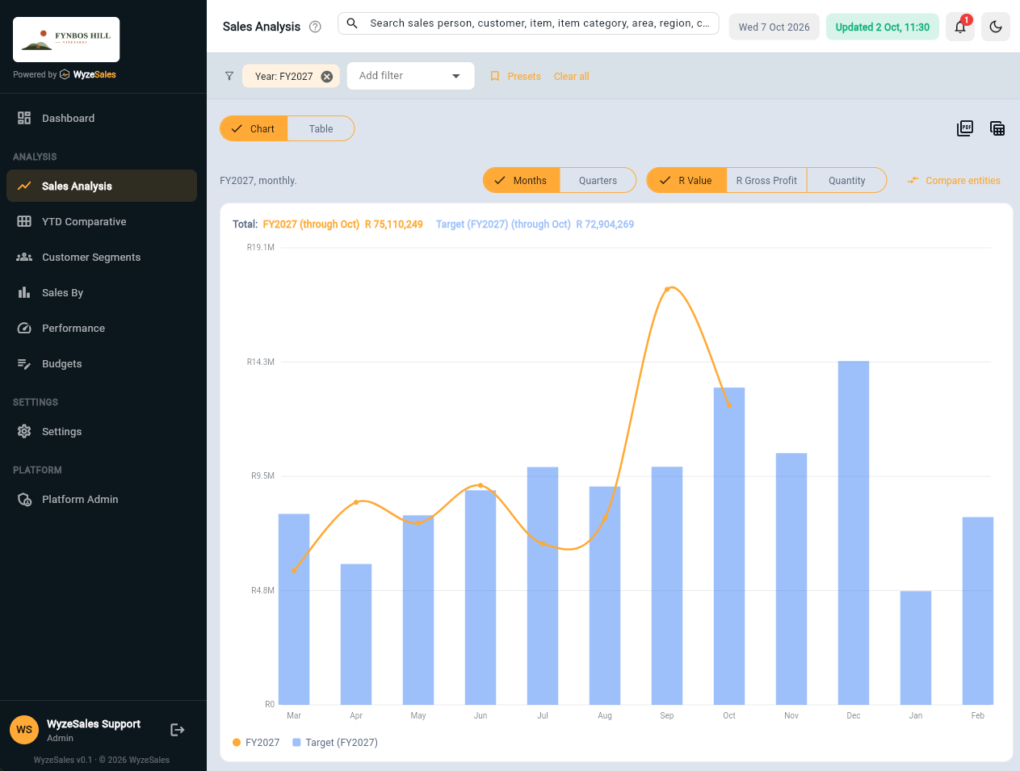1020x771 pixels.
Task: Click the log out icon
Action: point(178,730)
